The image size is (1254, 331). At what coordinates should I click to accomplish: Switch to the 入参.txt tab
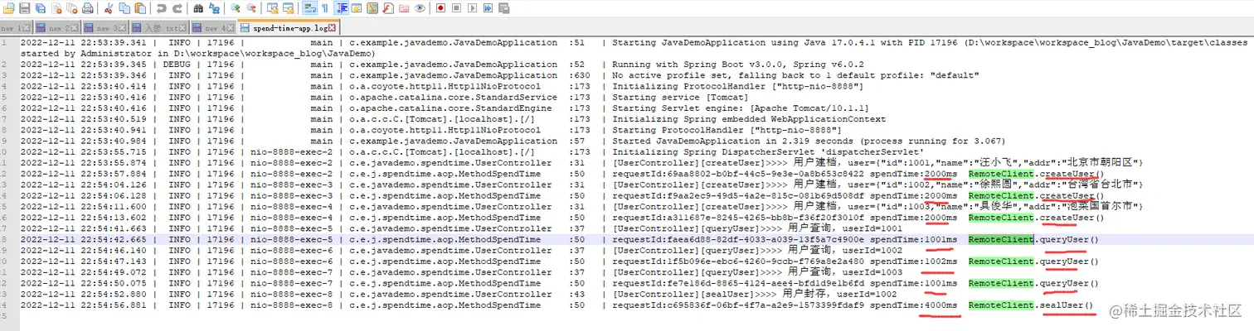[x=161, y=28]
